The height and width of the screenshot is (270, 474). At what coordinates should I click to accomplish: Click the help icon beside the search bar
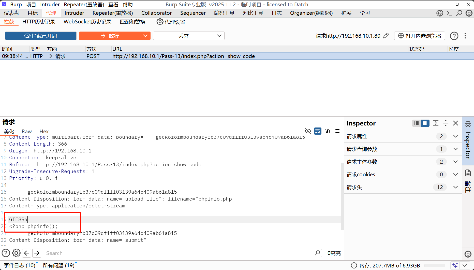point(6,253)
